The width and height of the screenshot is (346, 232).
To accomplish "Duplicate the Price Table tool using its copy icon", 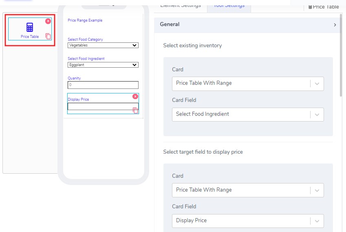I will 48,36.
